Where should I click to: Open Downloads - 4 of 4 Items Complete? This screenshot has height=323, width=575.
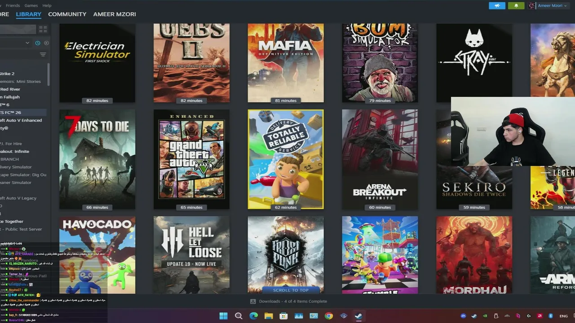[x=293, y=301]
